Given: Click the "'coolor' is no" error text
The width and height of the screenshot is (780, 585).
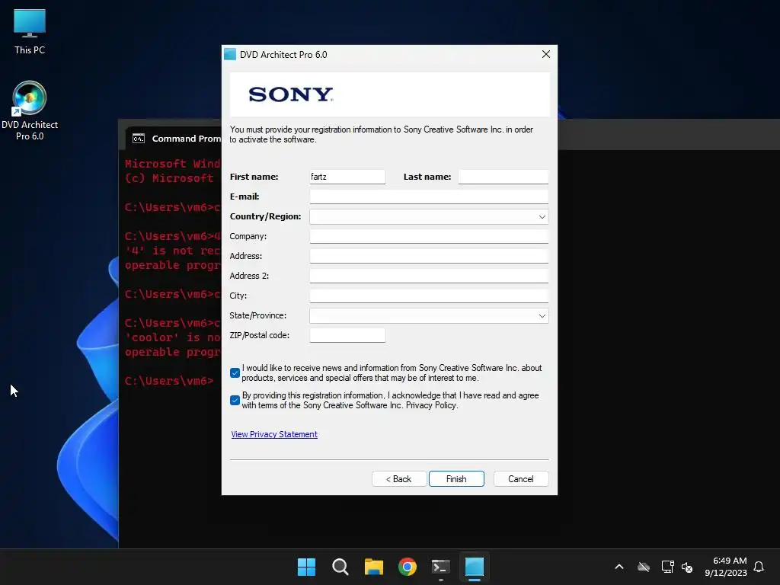Looking at the screenshot, I should [x=173, y=337].
